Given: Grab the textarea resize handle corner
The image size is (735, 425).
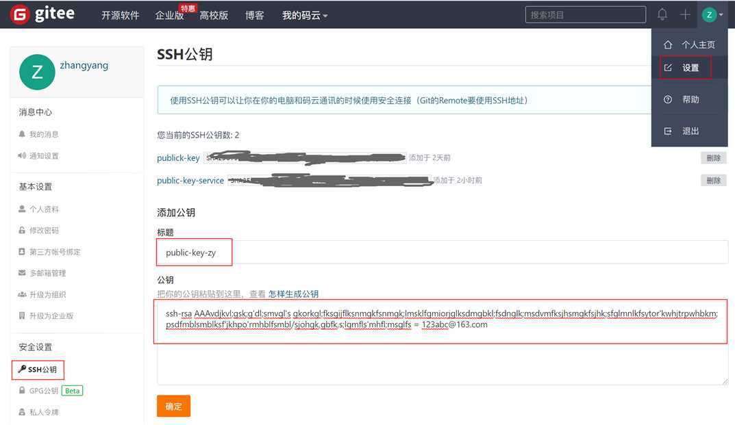Looking at the screenshot, I should pyautogui.click(x=725, y=381).
